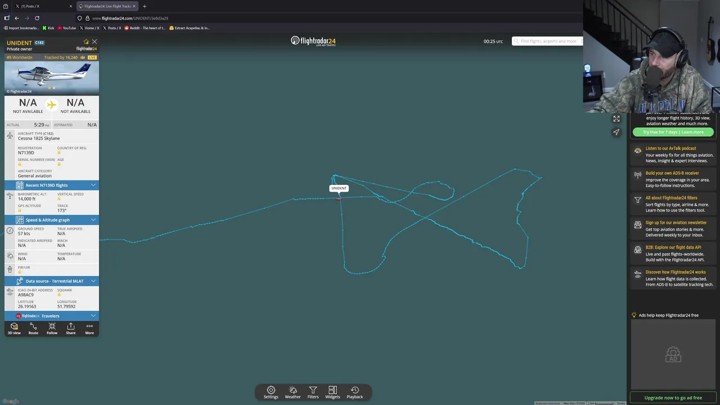The width and height of the screenshot is (720, 405).
Task: Center map on my location arrow
Action: point(616,132)
